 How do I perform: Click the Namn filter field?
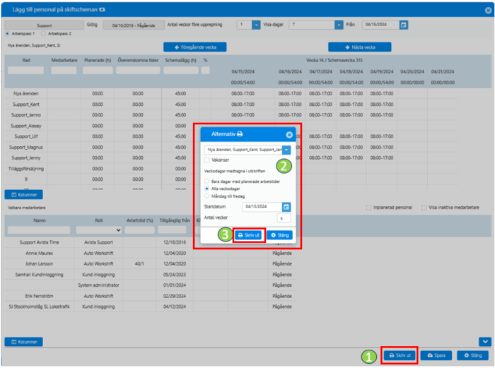[x=39, y=230]
